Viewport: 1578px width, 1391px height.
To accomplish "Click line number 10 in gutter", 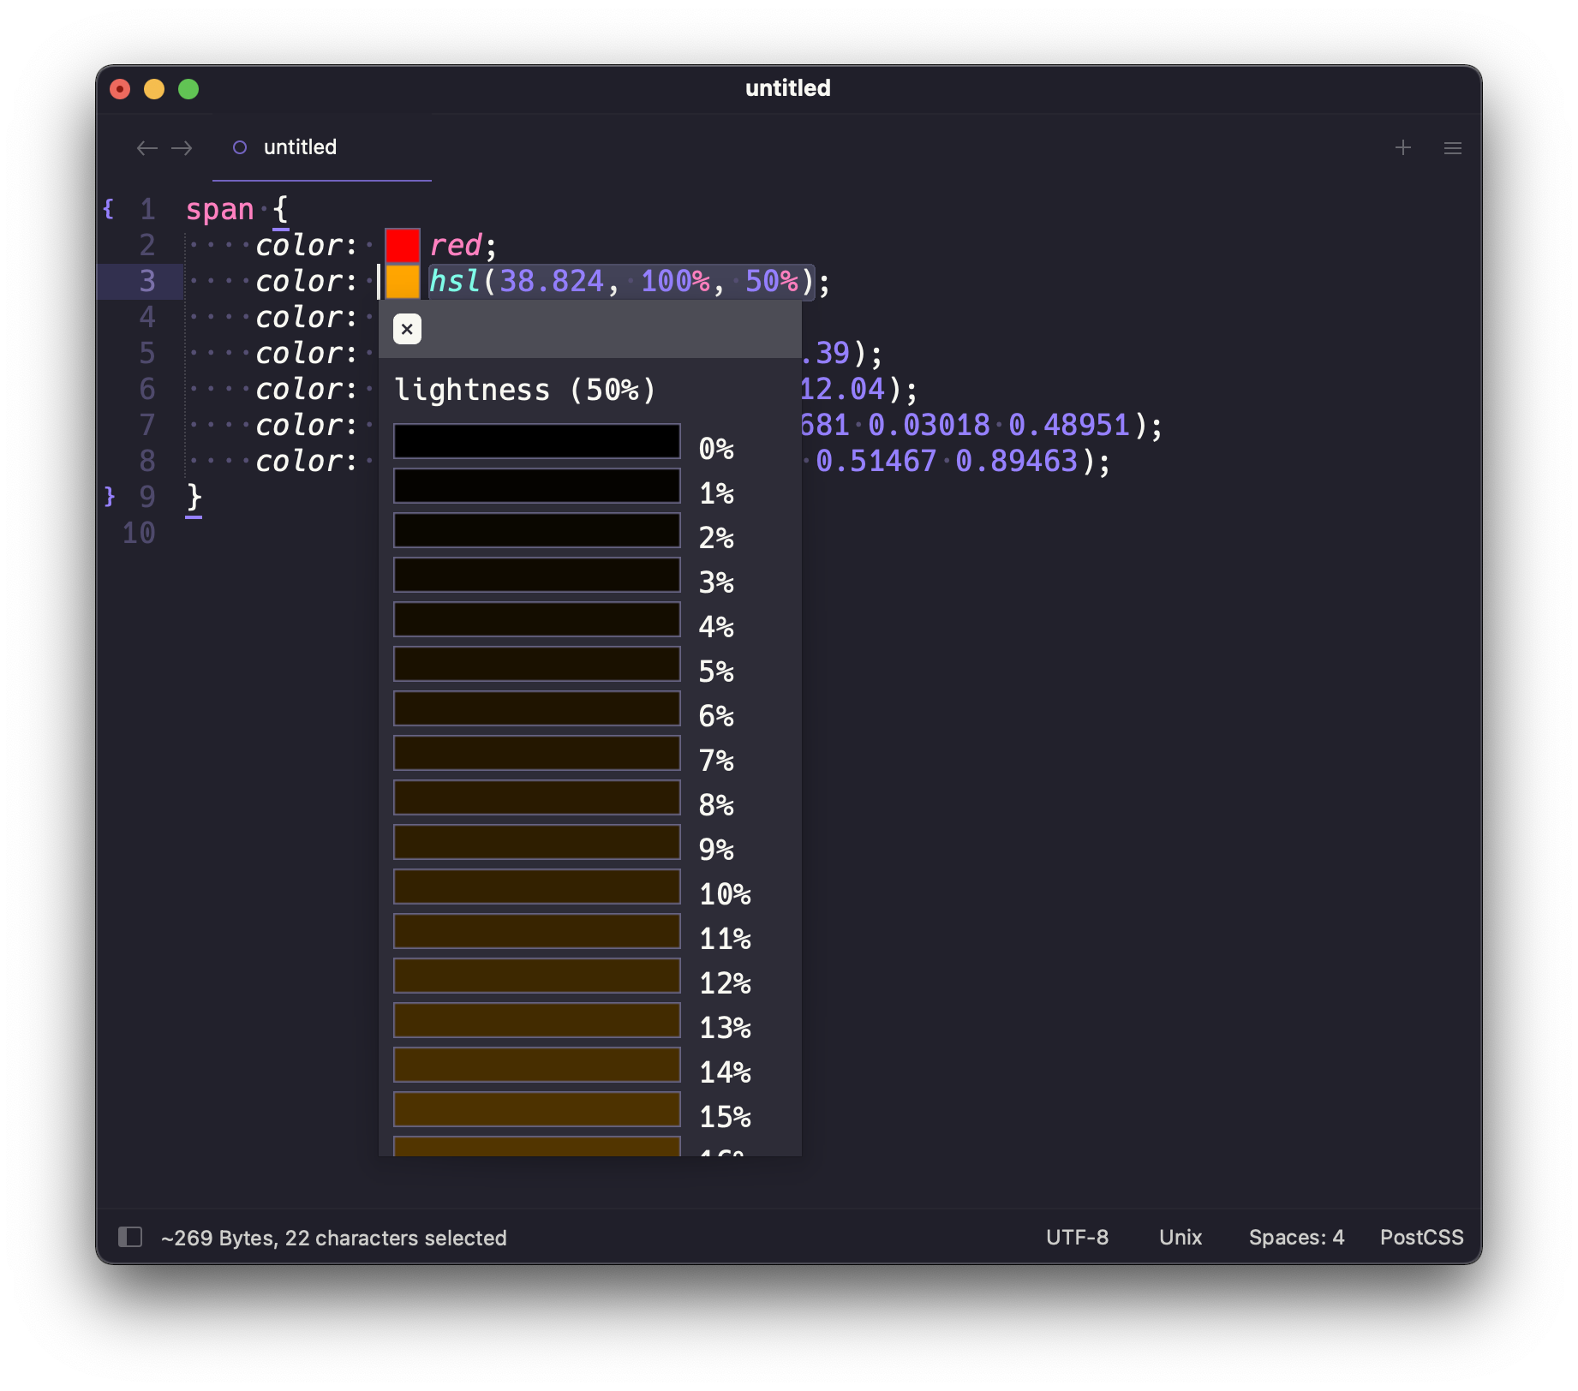I will [139, 533].
